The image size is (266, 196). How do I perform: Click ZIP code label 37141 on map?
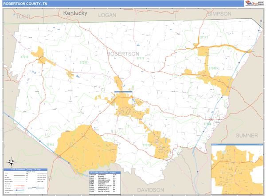204,37
